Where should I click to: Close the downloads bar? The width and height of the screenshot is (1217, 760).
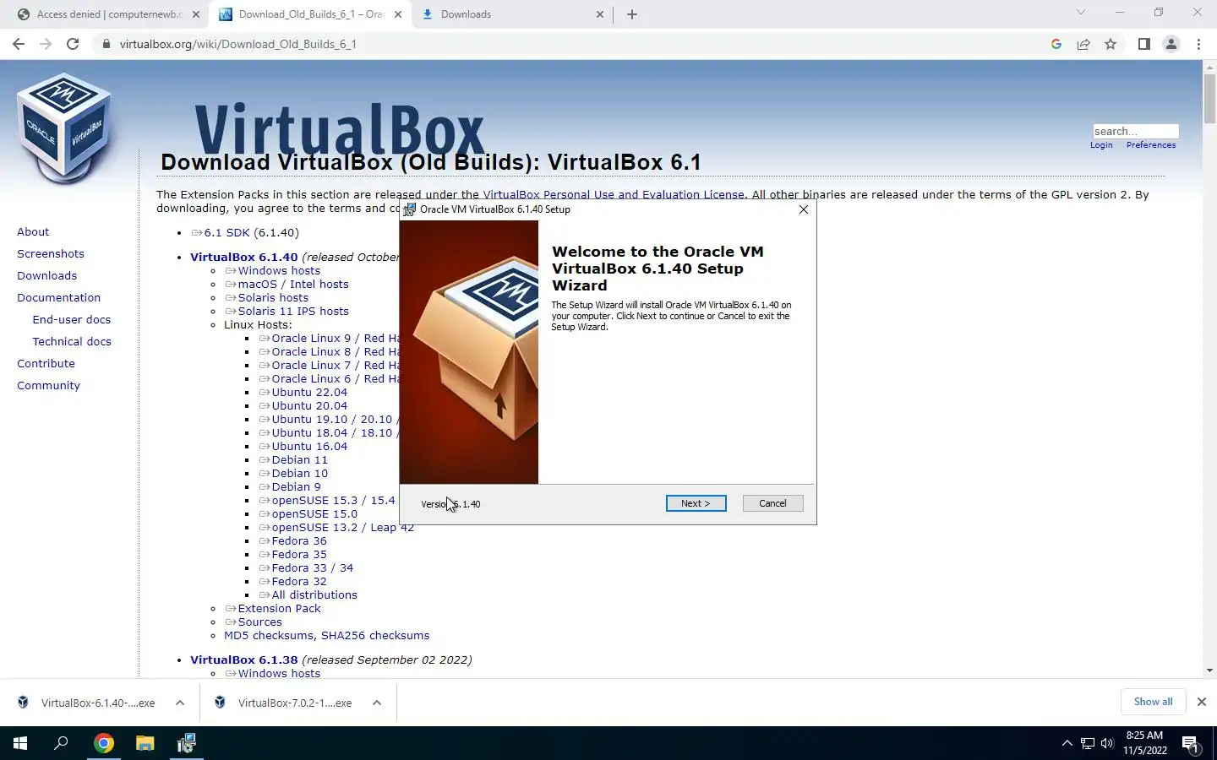point(1201,702)
